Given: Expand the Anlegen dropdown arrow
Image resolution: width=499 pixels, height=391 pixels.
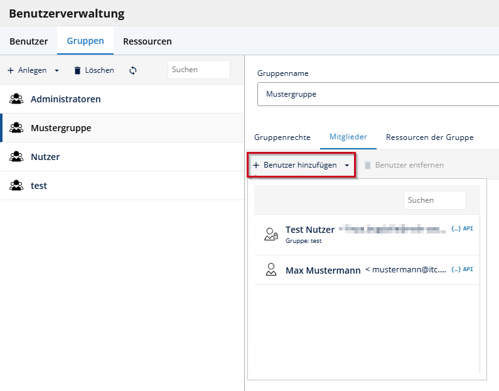Looking at the screenshot, I should (x=56, y=70).
